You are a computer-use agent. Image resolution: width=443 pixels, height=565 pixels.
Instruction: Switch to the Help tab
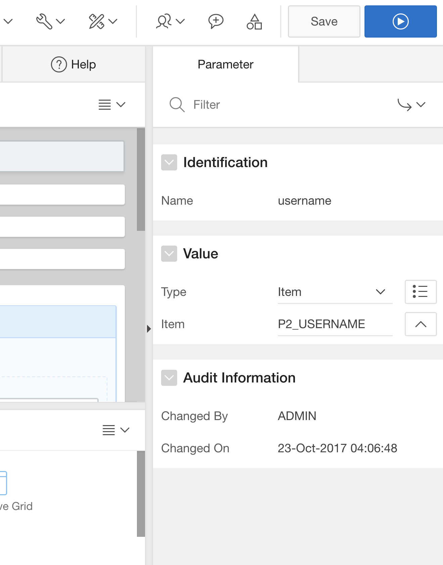click(x=73, y=64)
